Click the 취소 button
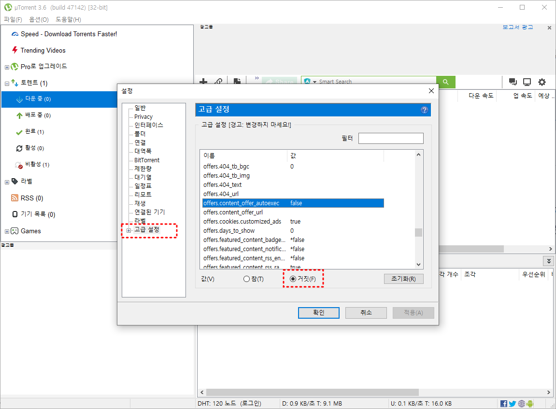 (366, 312)
